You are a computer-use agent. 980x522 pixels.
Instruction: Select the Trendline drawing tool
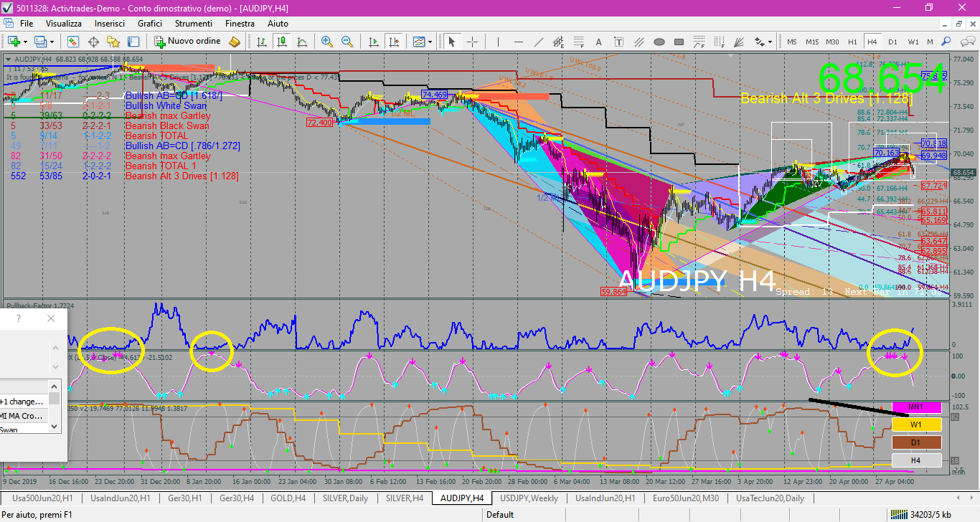(x=537, y=42)
